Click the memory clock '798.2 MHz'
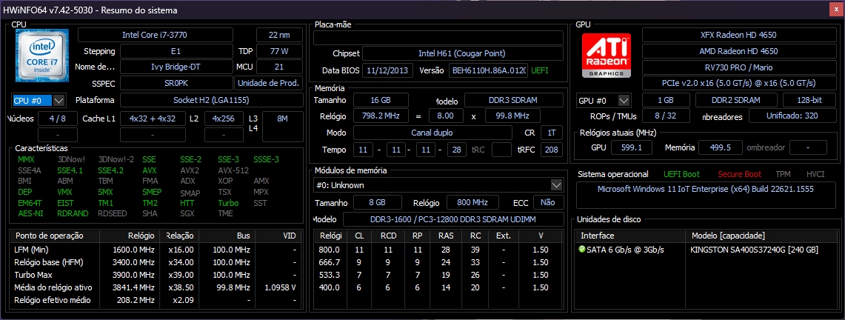This screenshot has width=845, height=320. [x=381, y=116]
